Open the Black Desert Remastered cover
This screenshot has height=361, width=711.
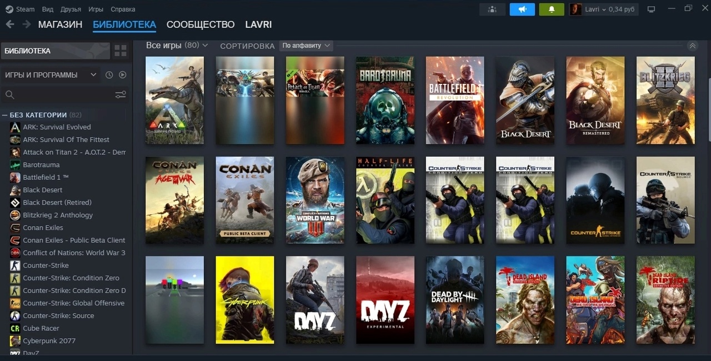click(x=595, y=101)
